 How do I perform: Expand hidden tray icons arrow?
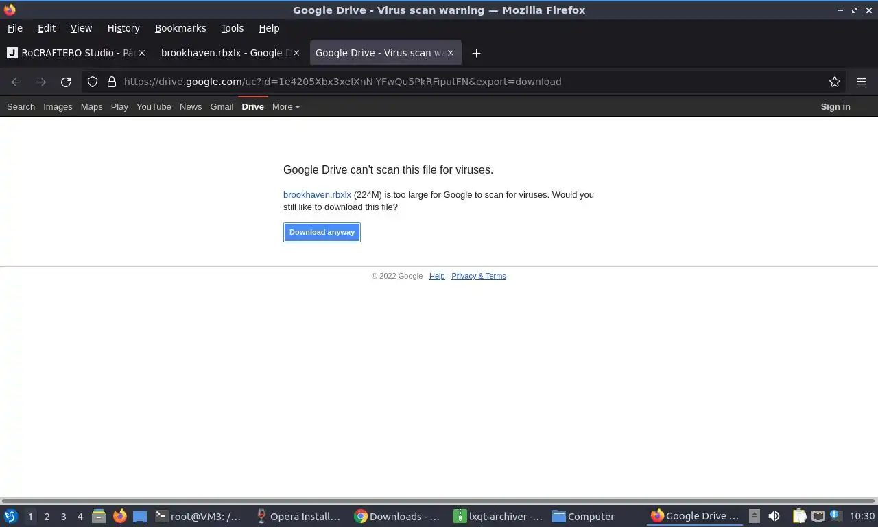754,516
